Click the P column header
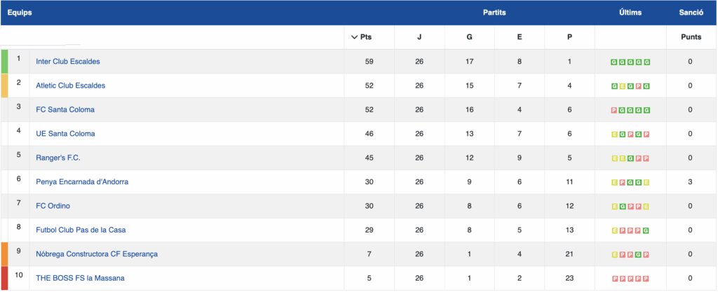718x292 pixels. click(569, 38)
